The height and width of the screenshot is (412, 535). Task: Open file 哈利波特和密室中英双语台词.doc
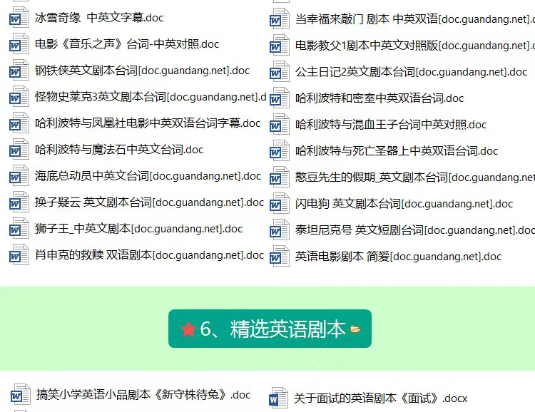(379, 98)
